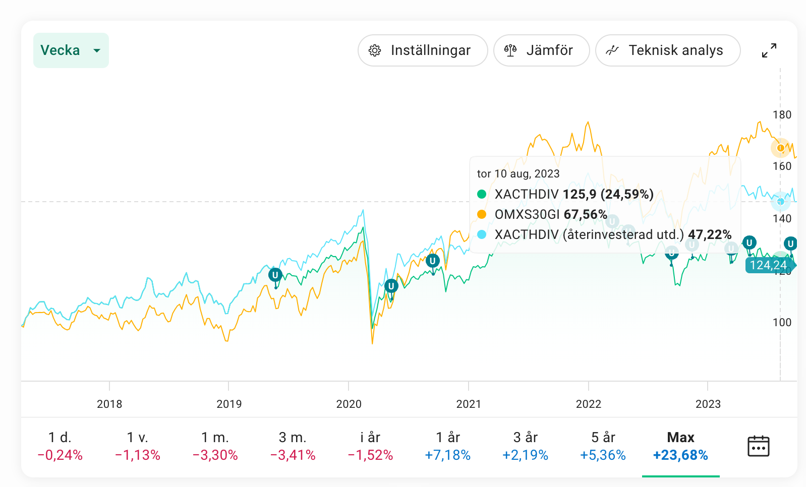Select the Max period tab
The height and width of the screenshot is (487, 806).
pos(680,446)
